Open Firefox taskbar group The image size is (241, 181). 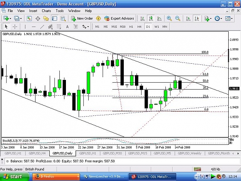[56, 176]
